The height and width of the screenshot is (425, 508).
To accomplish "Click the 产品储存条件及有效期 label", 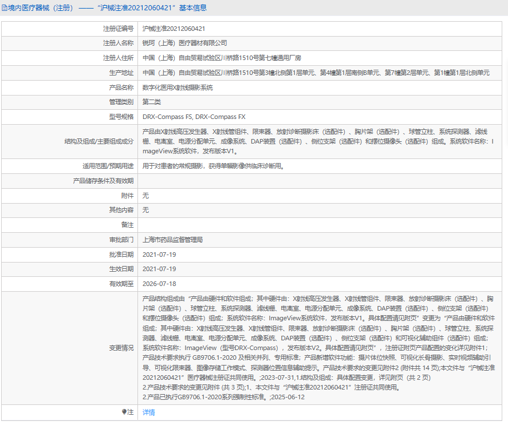I will (x=103, y=181).
